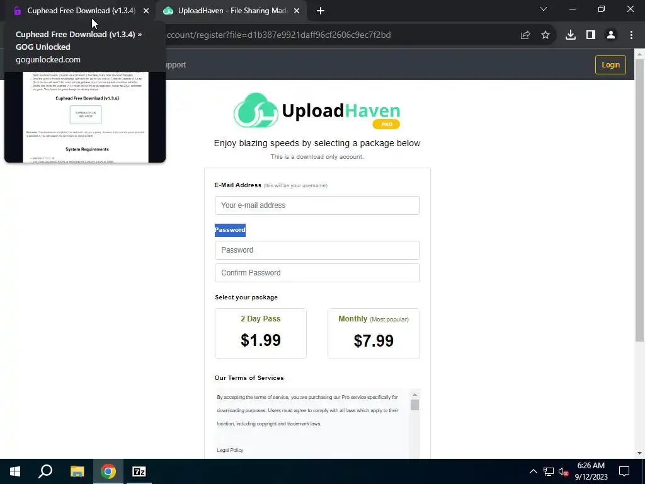Open the Chrome downloads icon

coord(571,35)
